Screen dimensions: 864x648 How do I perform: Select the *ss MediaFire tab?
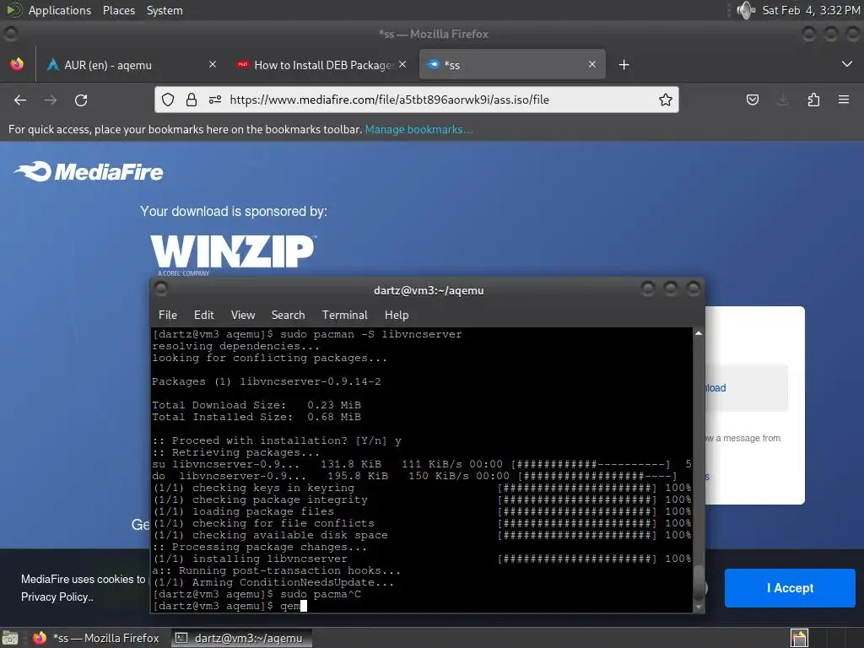pos(512,64)
